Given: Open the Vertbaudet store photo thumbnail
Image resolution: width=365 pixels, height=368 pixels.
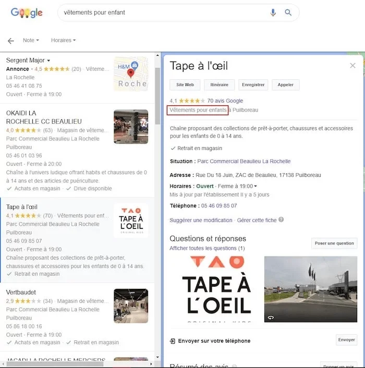Looking at the screenshot, I should [x=131, y=306].
